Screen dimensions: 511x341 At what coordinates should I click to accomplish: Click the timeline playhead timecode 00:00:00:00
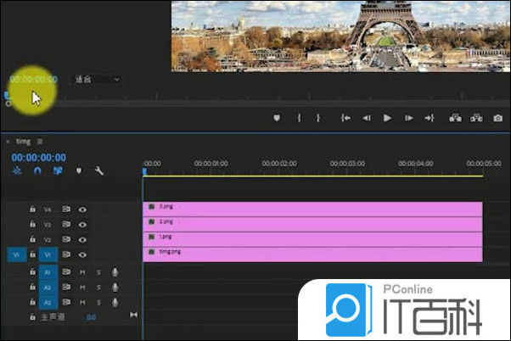click(38, 157)
